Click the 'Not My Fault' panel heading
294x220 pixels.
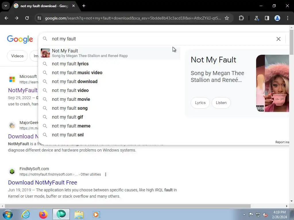coord(213,60)
